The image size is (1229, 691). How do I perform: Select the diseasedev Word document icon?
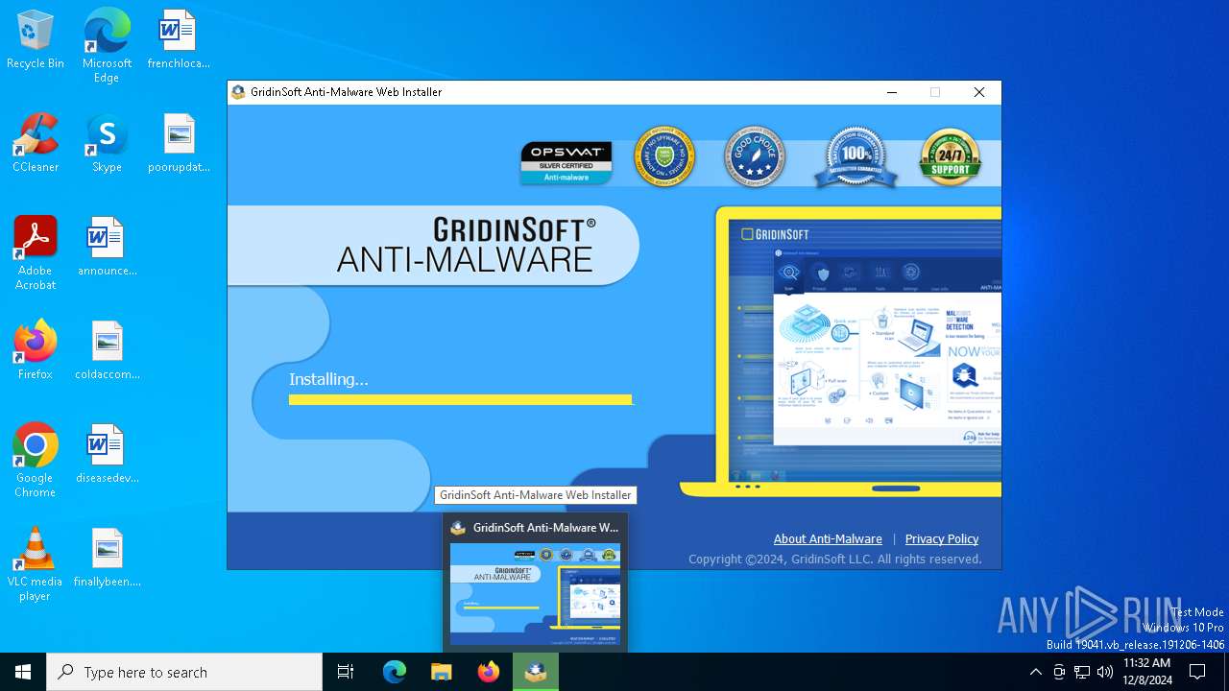pos(107,455)
